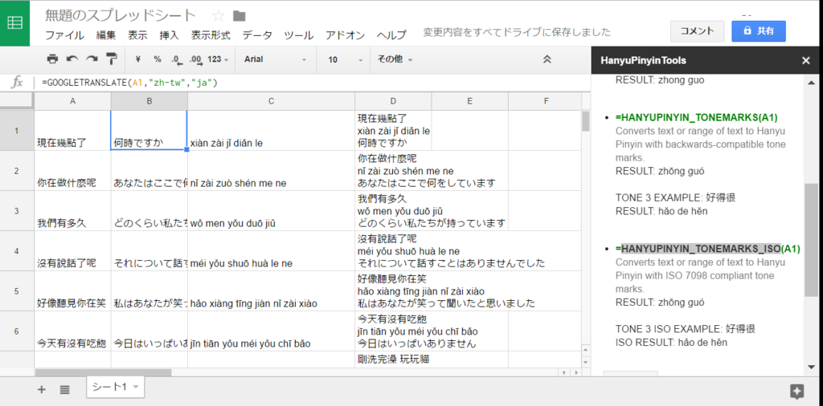Open the Google Sheets home icon
Image resolution: width=823 pixels, height=406 pixels.
coord(14,23)
